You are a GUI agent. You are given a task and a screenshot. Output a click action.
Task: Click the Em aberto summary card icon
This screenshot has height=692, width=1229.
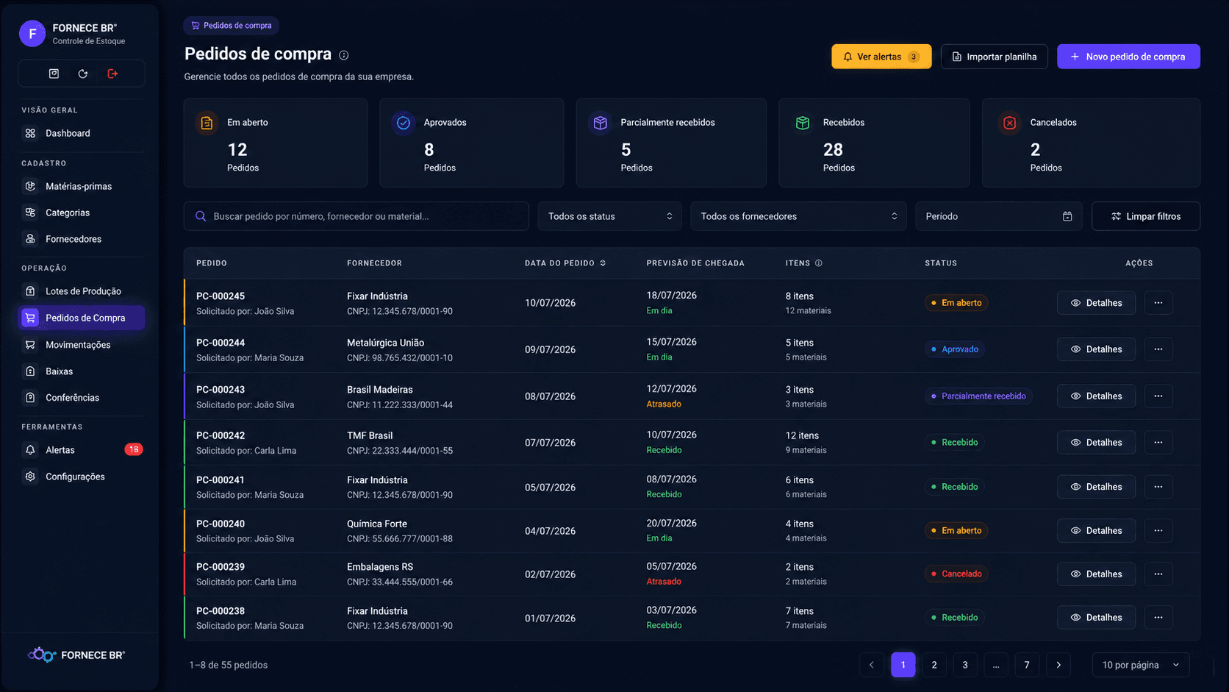207,123
